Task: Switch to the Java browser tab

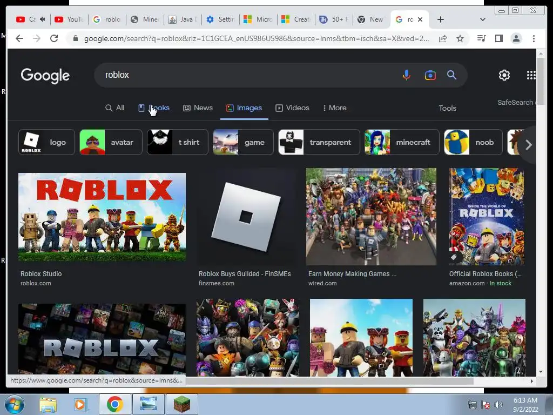Action: pos(183,19)
